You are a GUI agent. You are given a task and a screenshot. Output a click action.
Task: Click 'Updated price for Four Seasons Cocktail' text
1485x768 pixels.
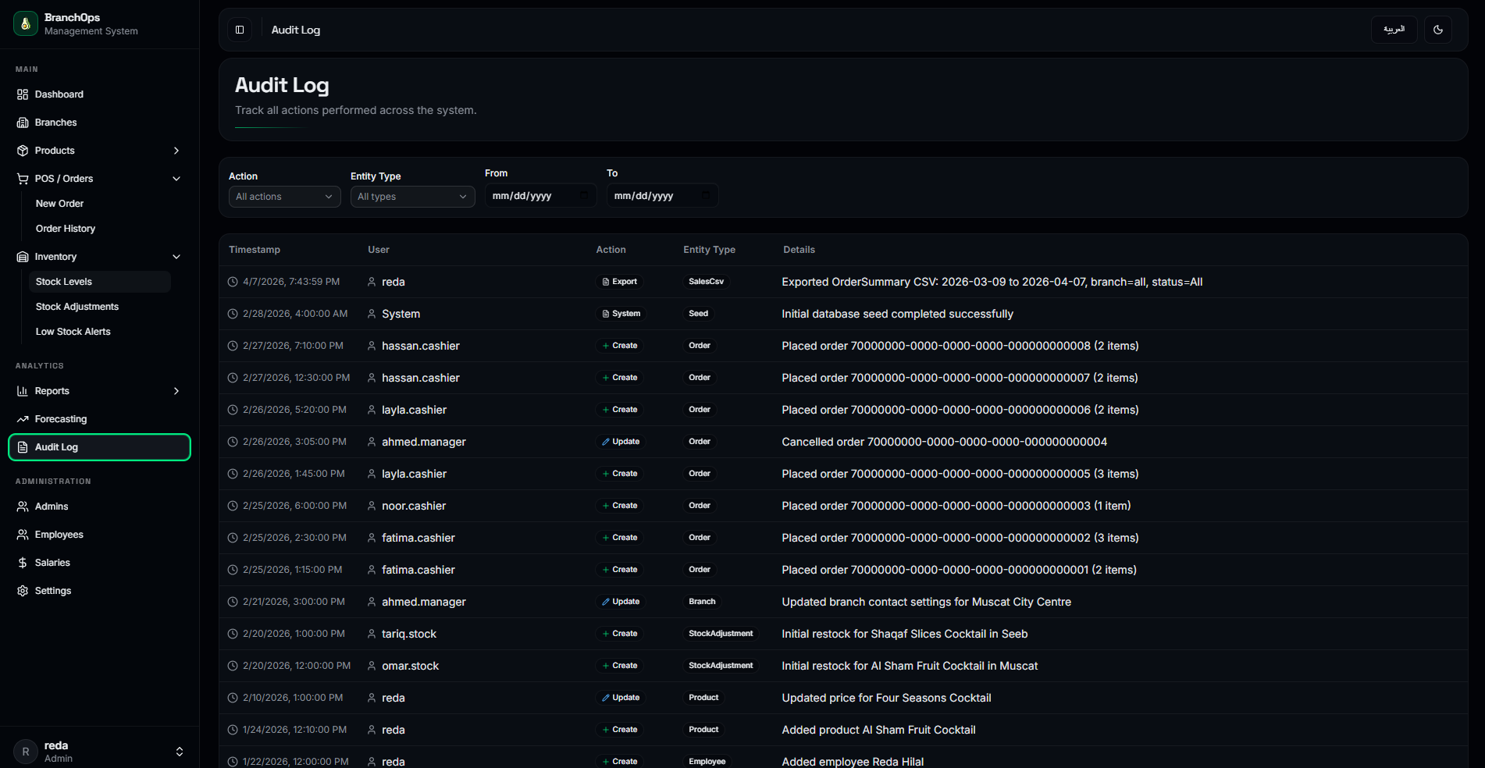pos(886,698)
